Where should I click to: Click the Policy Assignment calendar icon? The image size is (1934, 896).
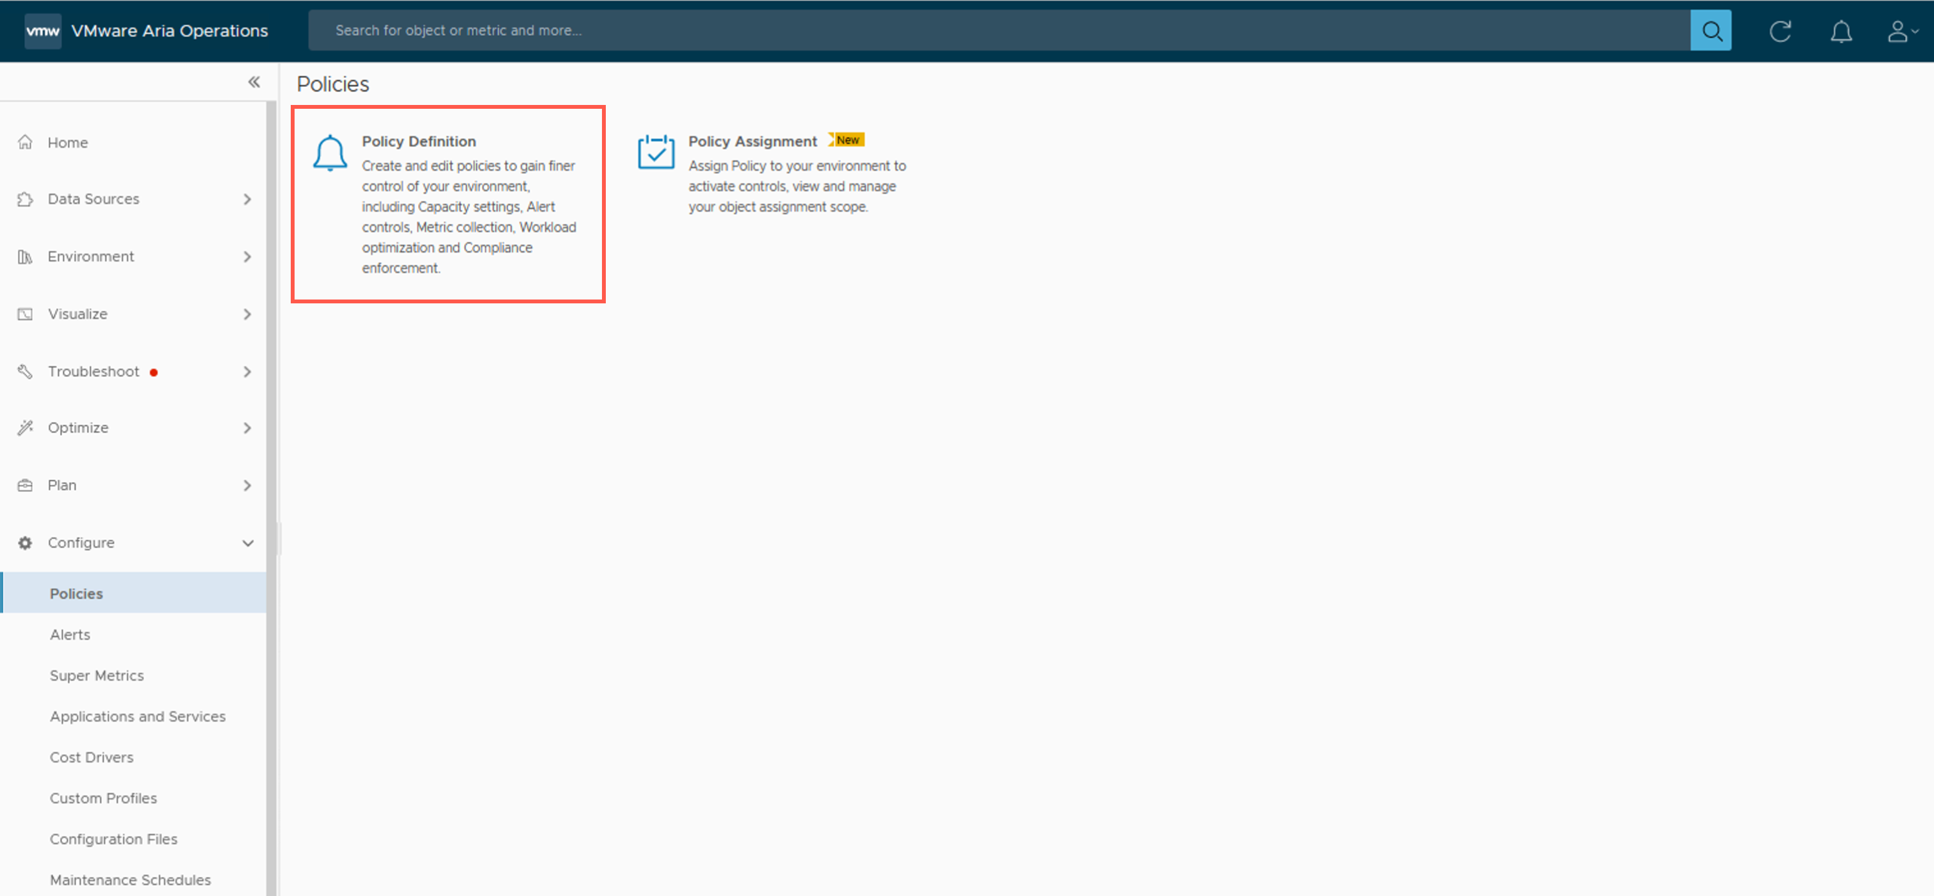(655, 152)
